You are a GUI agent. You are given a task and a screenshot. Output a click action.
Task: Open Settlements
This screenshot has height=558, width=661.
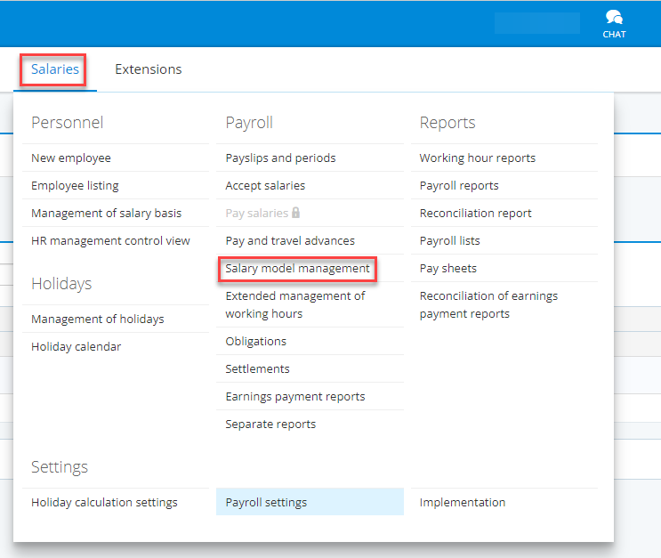[257, 369]
